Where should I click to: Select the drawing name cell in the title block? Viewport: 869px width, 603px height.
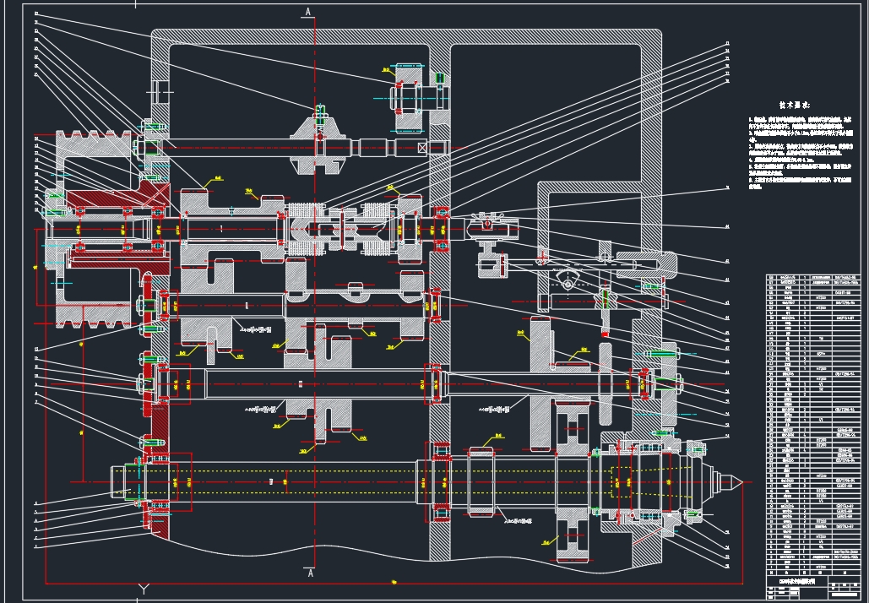click(797, 581)
